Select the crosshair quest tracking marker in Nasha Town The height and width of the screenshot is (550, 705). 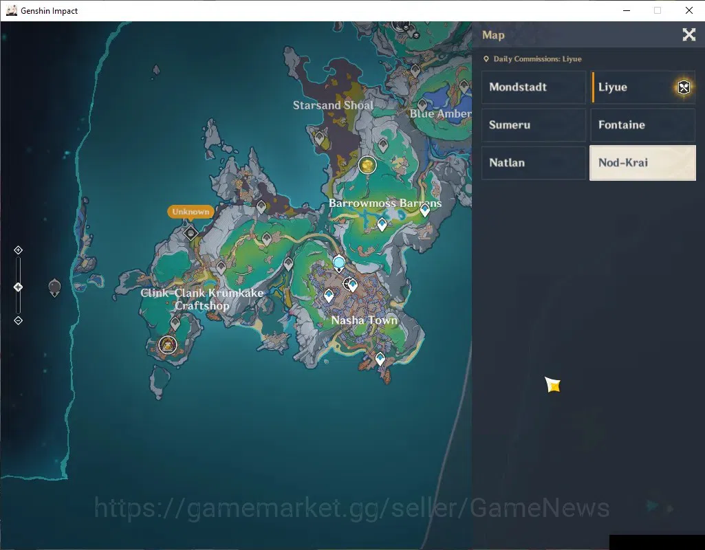click(349, 283)
